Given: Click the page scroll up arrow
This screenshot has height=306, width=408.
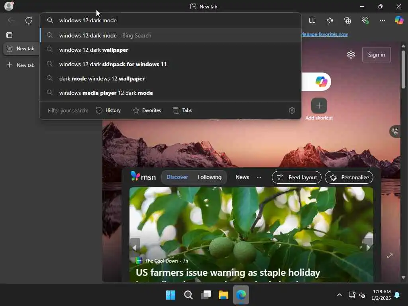Looking at the screenshot, I should tap(403, 46).
